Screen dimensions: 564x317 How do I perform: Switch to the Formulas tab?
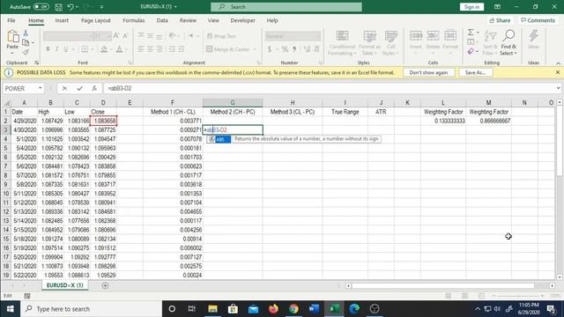pyautogui.click(x=133, y=20)
